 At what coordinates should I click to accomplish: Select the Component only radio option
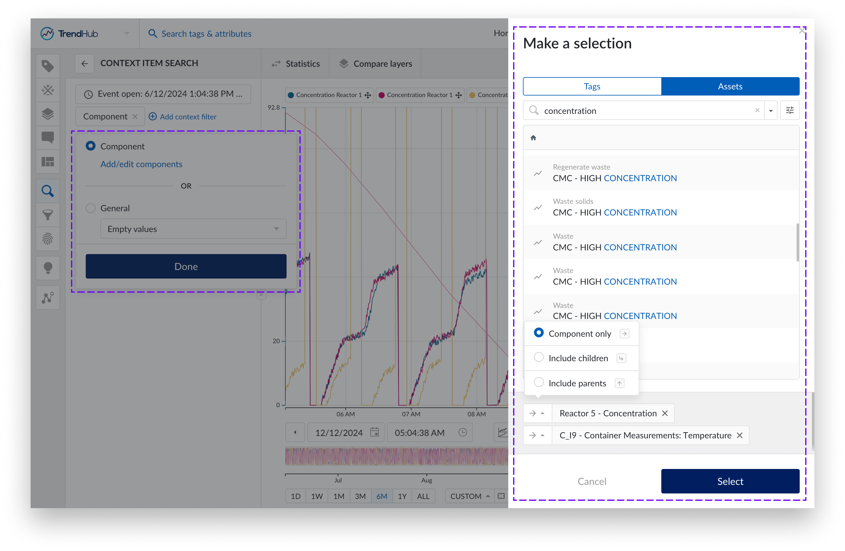coord(538,333)
